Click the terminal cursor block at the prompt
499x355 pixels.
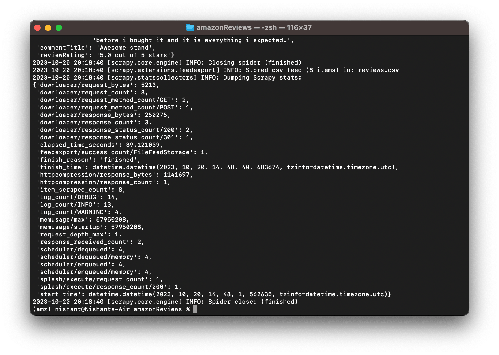195,309
